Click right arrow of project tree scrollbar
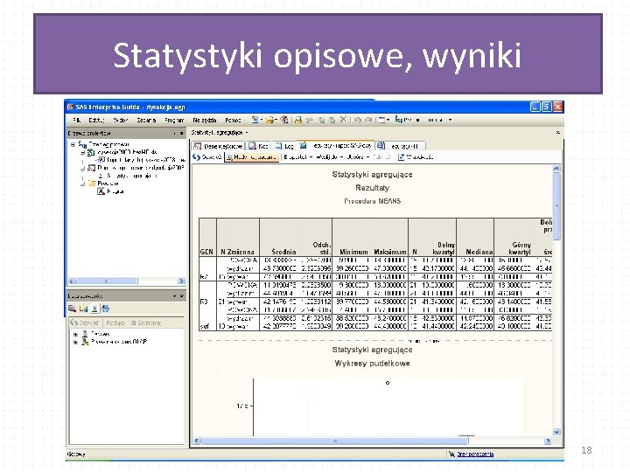 pos(181,281)
